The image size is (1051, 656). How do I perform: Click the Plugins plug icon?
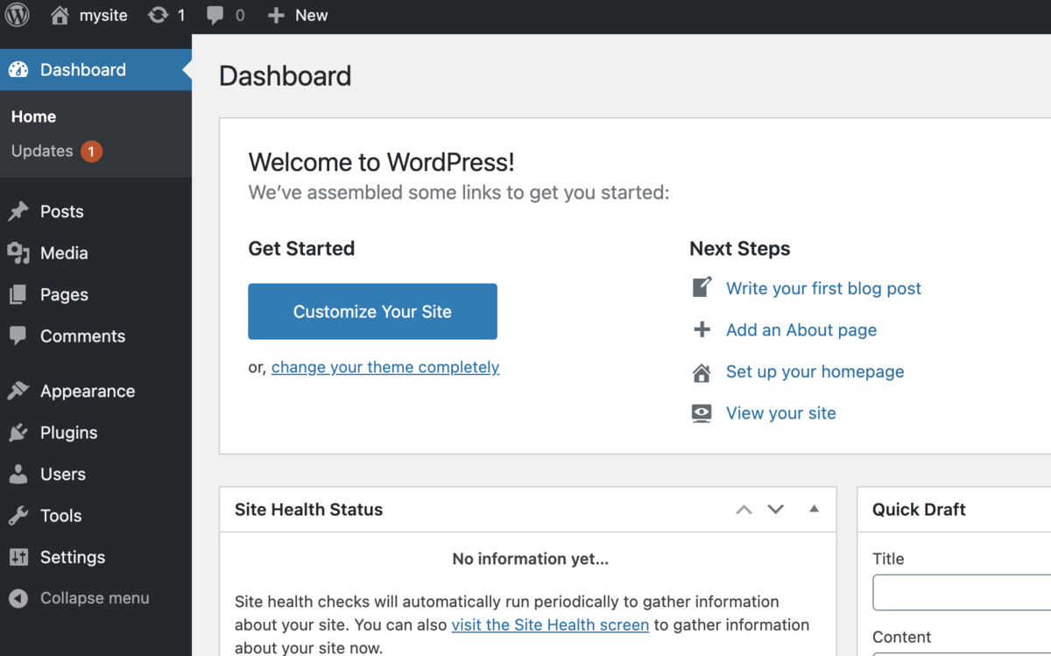(x=18, y=433)
